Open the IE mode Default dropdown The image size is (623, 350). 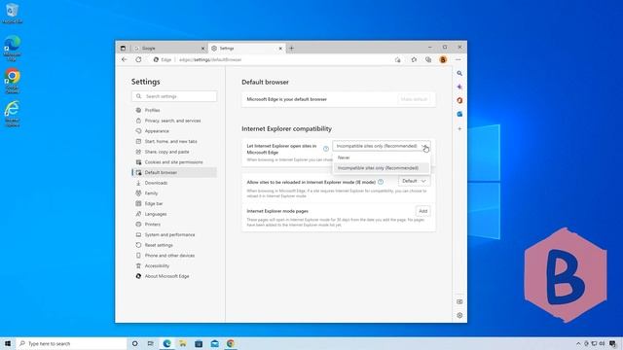click(414, 181)
